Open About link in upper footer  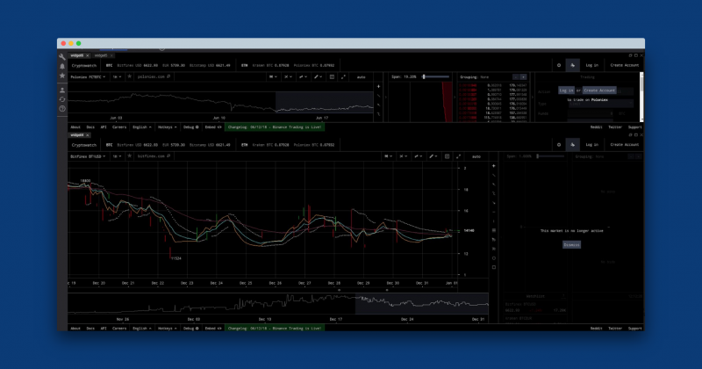[x=75, y=127]
